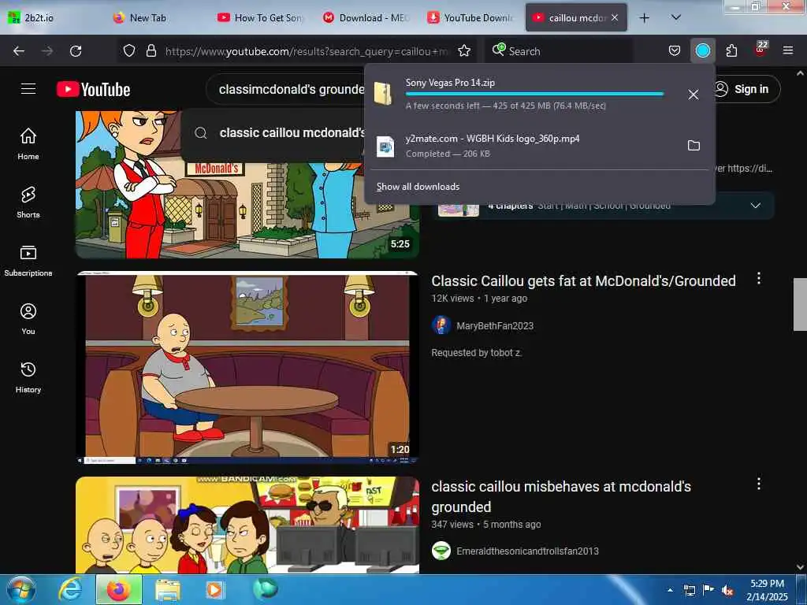Open a new tab with plus button
The image size is (807, 605).
[644, 18]
